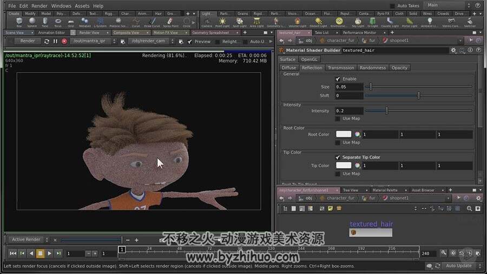Click the network editor find magnifier icon

[469, 208]
